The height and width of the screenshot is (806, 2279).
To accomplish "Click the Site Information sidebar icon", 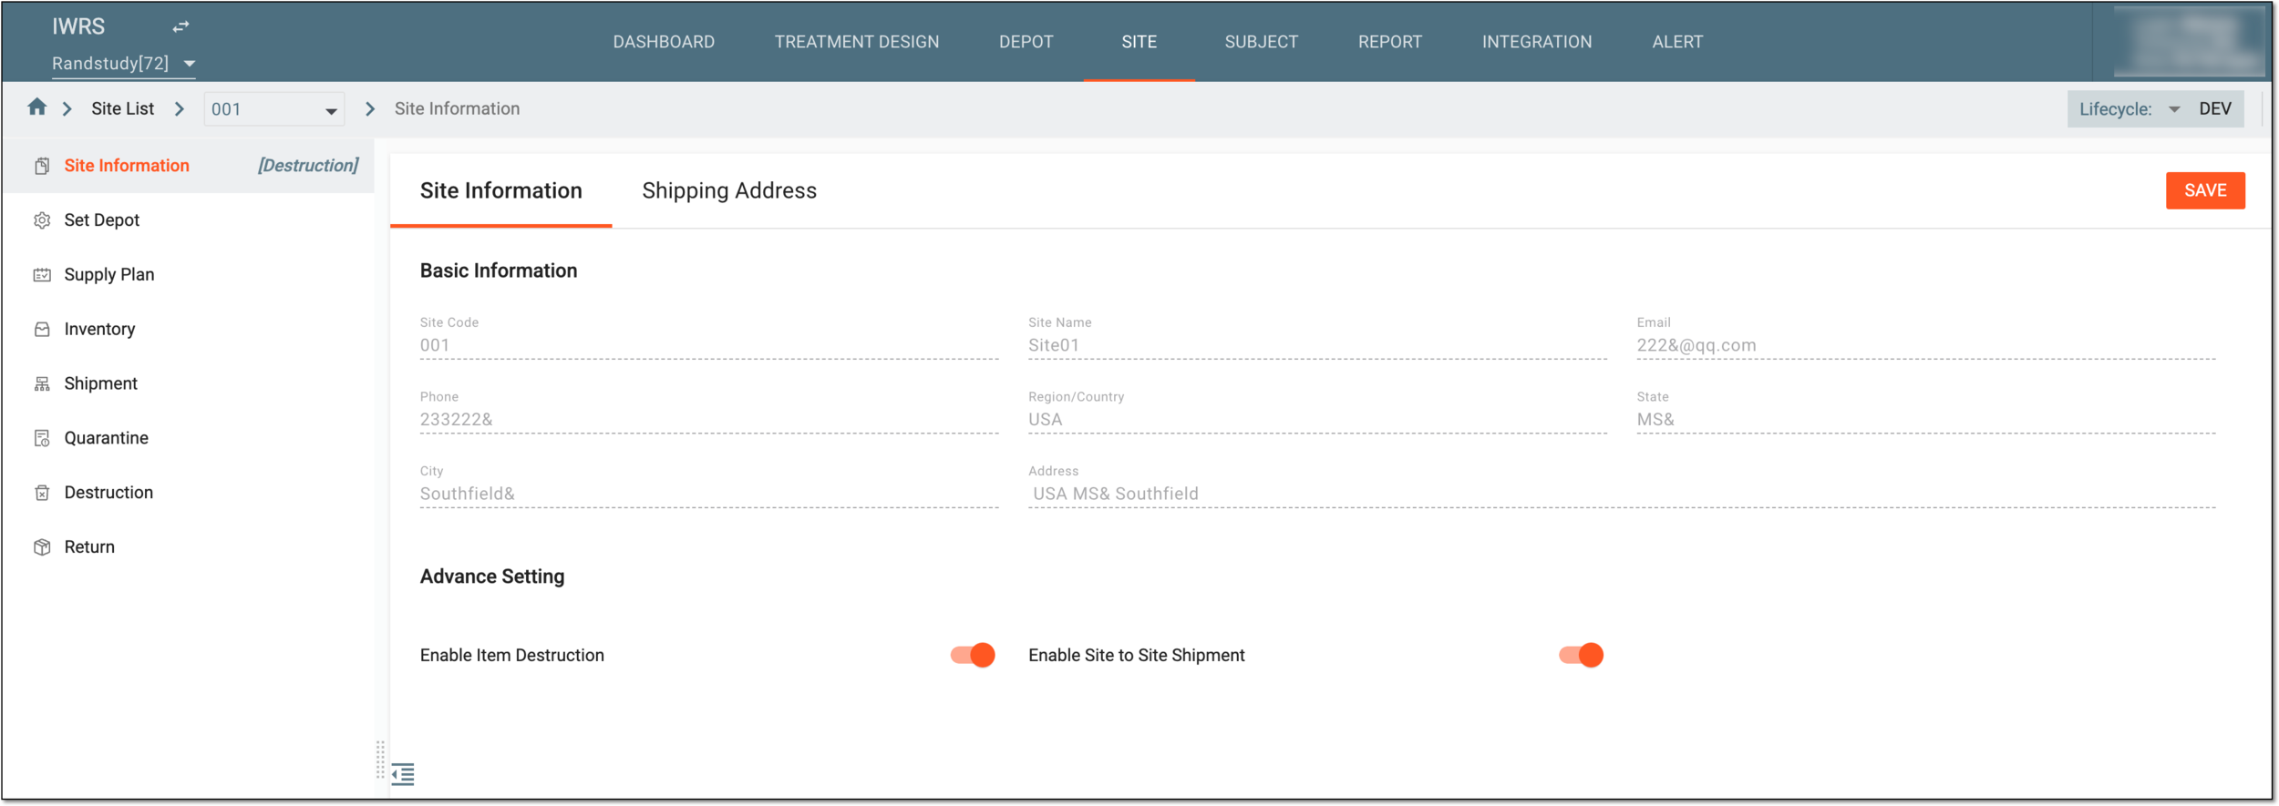I will 42,166.
